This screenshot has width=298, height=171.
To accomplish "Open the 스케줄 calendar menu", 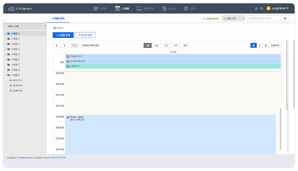I will pyautogui.click(x=122, y=9).
